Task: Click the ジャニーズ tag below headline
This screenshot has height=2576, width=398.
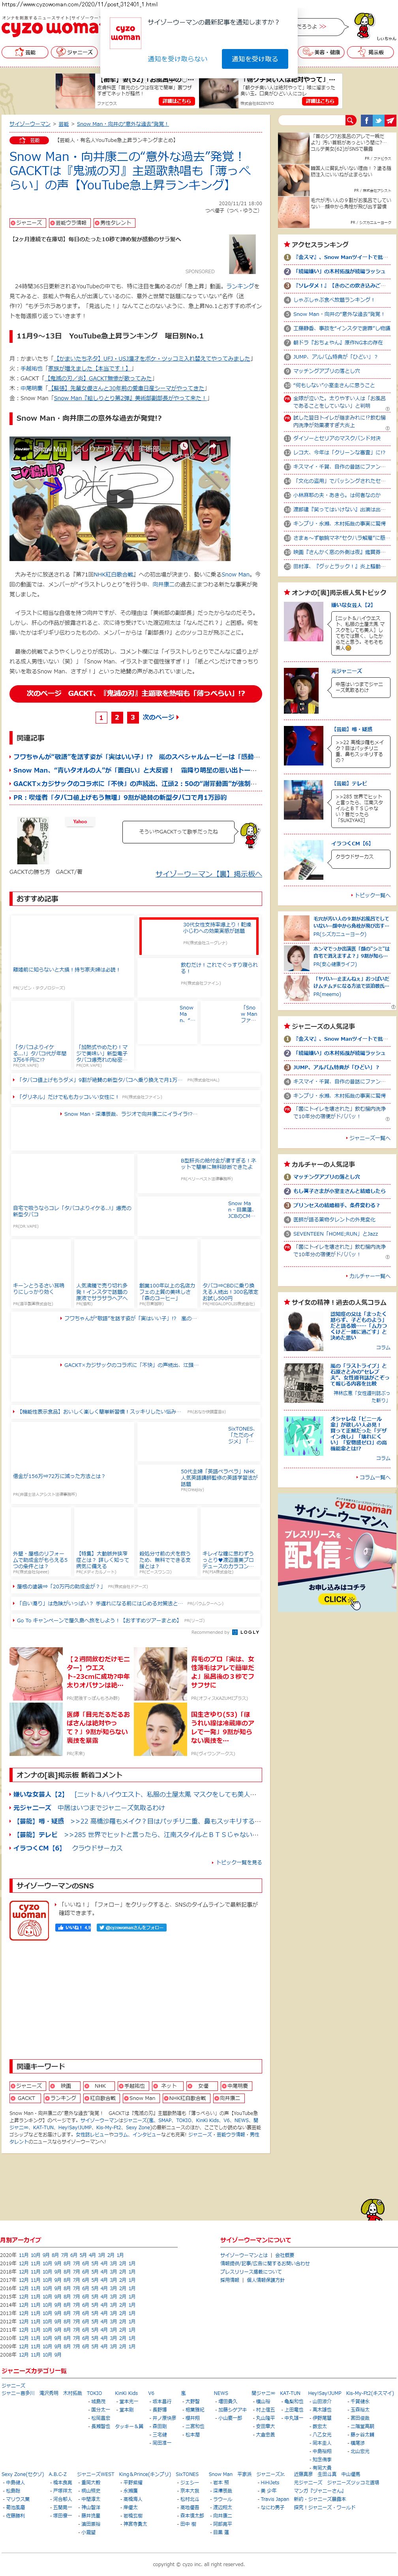Action: tap(28, 223)
